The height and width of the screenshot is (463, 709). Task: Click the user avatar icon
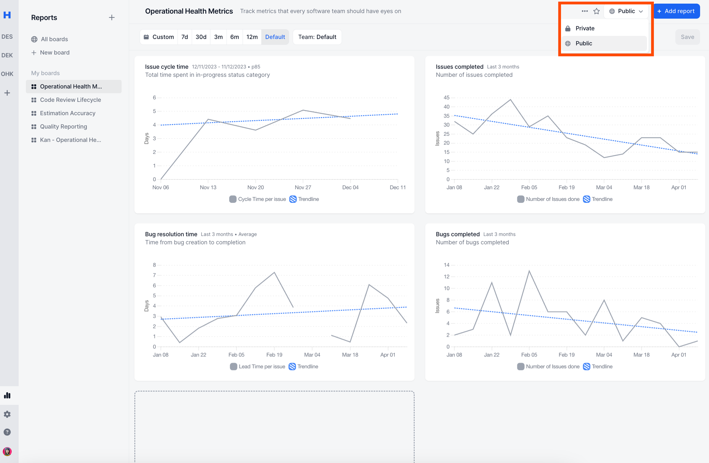7,451
